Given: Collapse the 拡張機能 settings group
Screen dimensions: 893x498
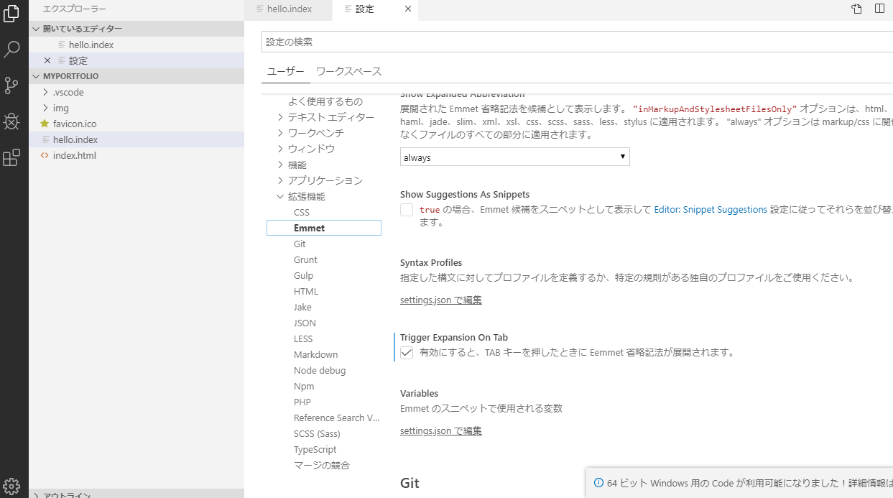Looking at the screenshot, I should [x=280, y=196].
